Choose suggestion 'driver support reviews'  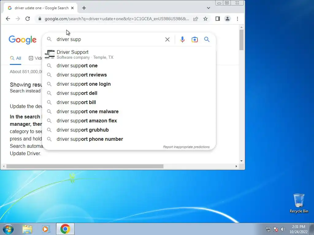[x=129, y=75]
